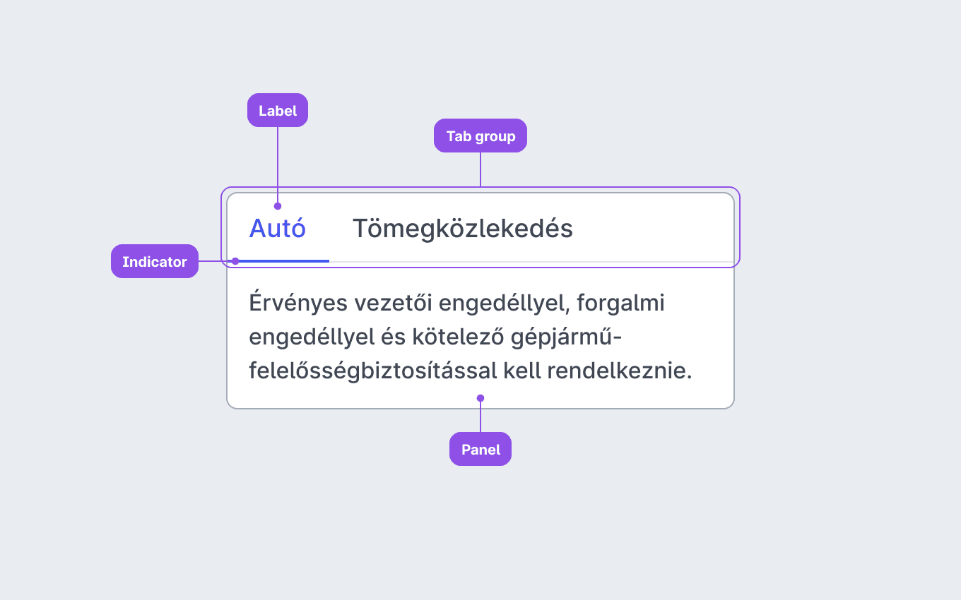Click the purple Tab group annotation badge
The height and width of the screenshot is (600, 961).
pos(481,136)
